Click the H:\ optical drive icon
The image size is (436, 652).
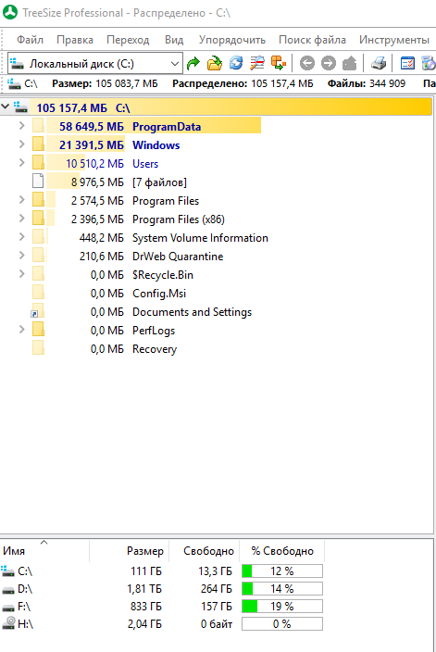click(x=8, y=623)
